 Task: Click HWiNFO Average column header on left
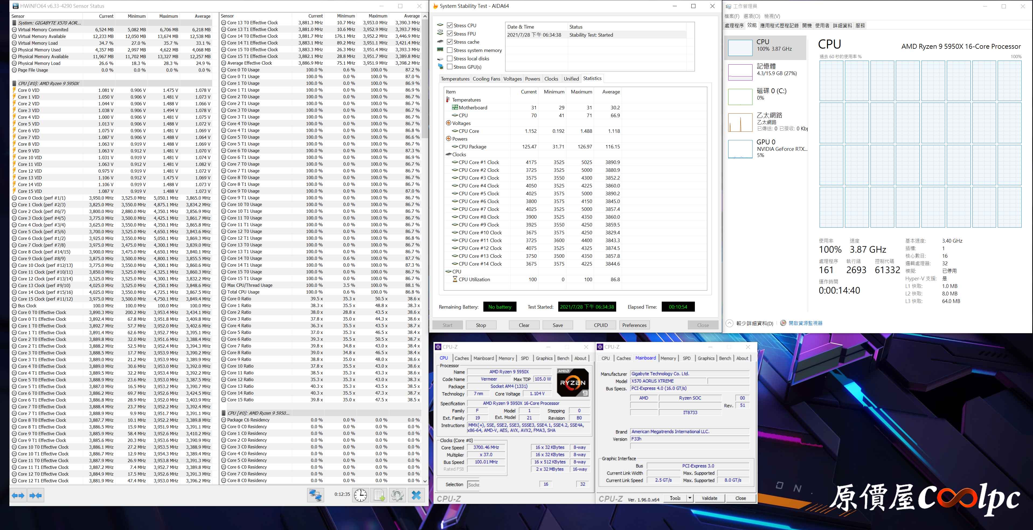(x=203, y=16)
